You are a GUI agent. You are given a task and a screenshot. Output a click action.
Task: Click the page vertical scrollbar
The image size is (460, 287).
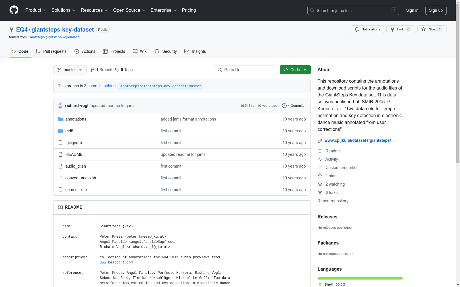tap(458, 83)
